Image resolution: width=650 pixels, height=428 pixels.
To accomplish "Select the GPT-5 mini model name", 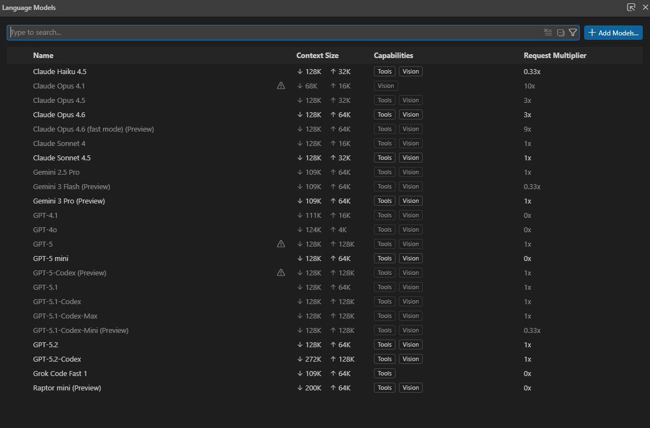I will coord(50,258).
